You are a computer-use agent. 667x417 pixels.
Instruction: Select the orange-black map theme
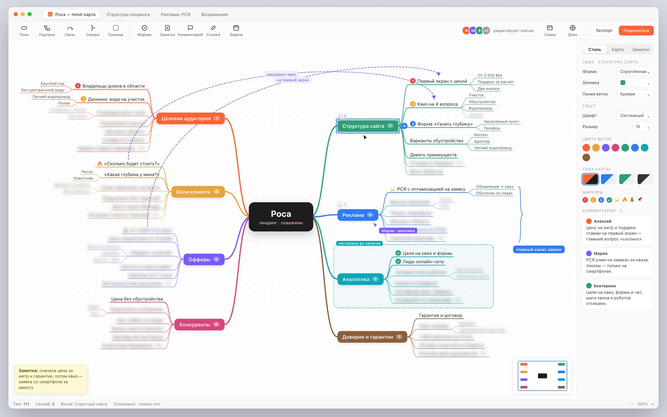point(590,179)
